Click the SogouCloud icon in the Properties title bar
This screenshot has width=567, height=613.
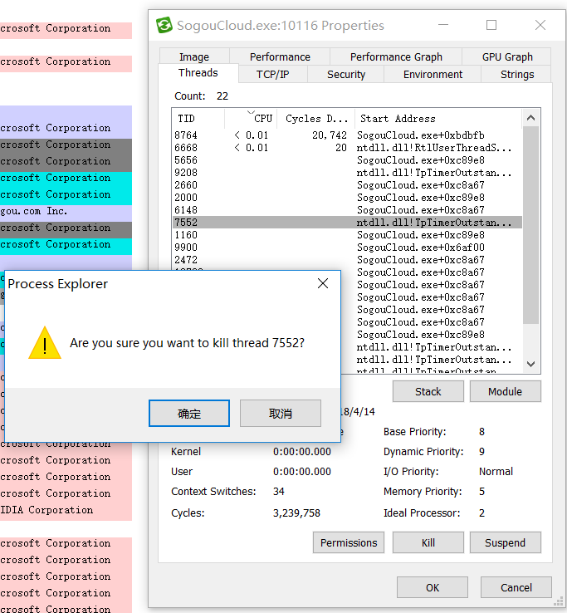tap(164, 26)
